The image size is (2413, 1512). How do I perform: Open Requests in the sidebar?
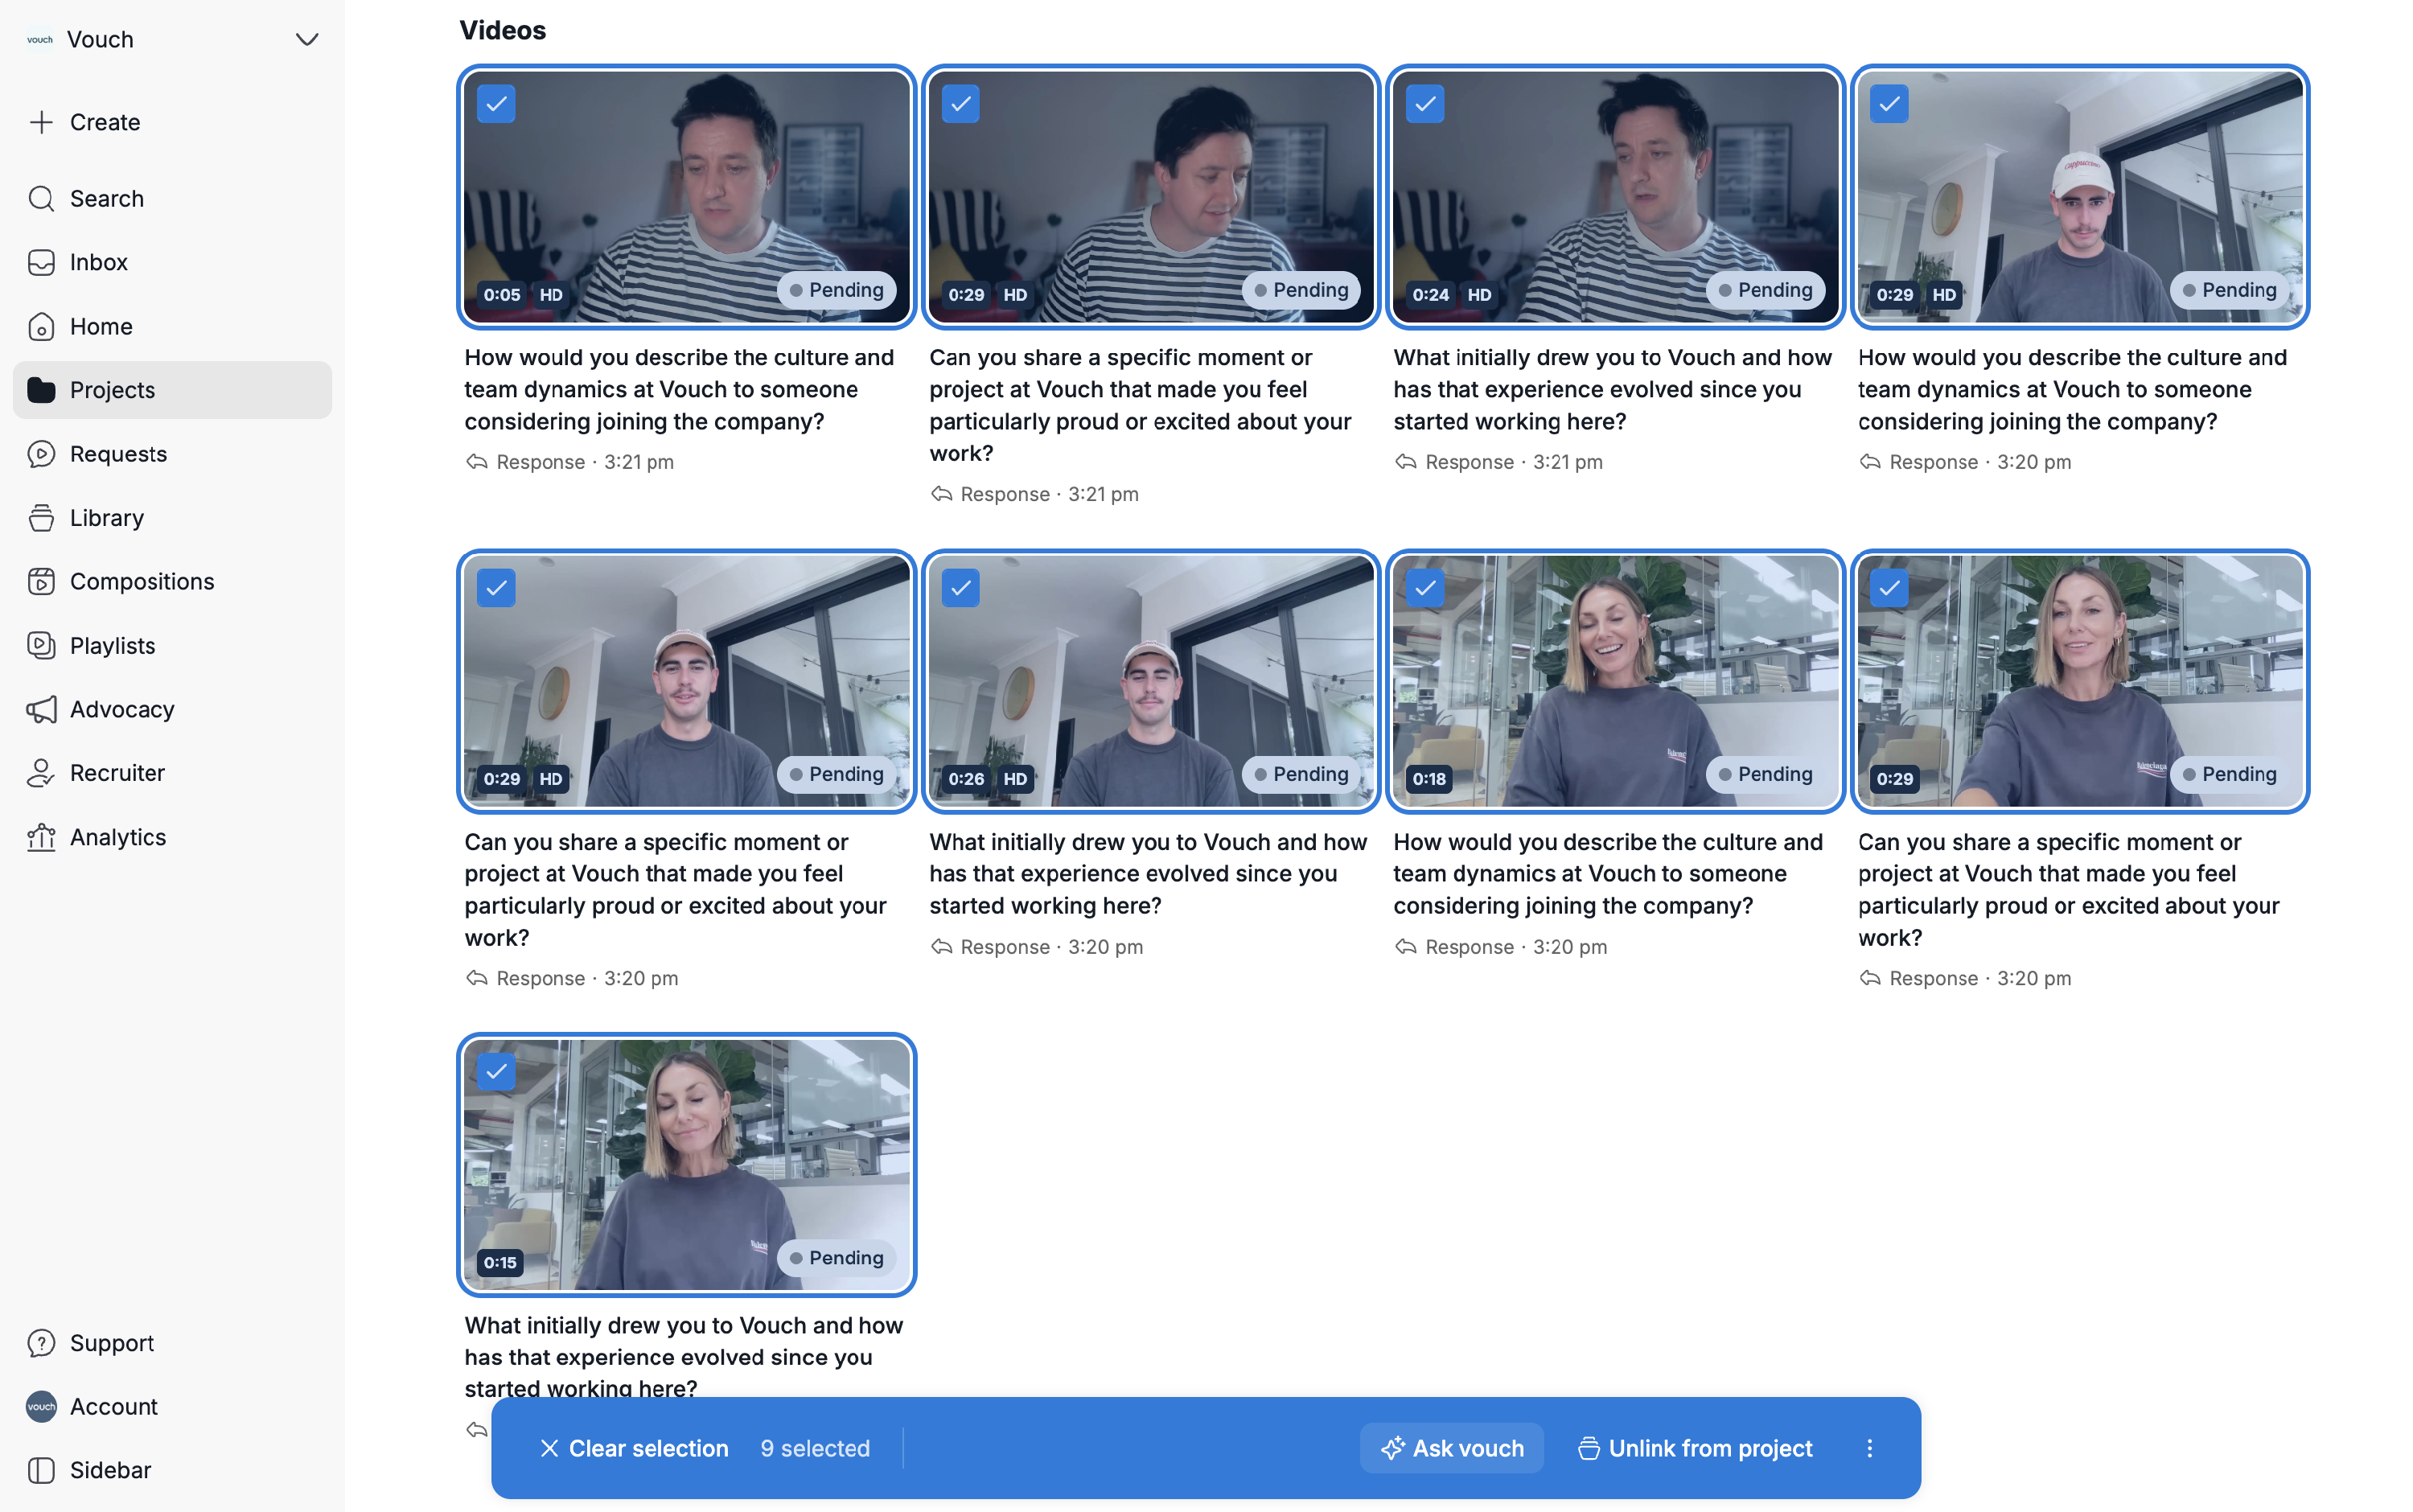pyautogui.click(x=118, y=454)
